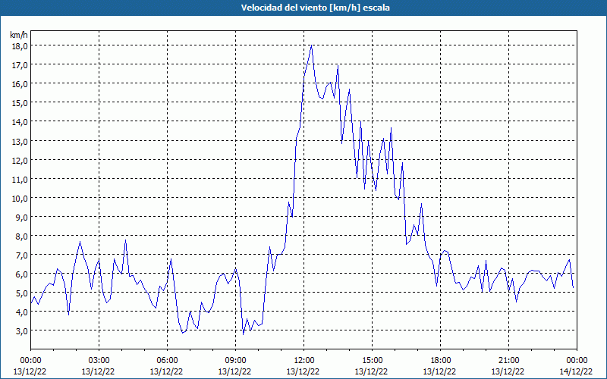This screenshot has width=607, height=379.
Task: Click the 21:00 time axis label
Action: [x=508, y=361]
